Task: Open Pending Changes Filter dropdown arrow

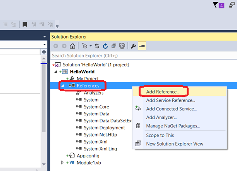Action: click(91, 46)
